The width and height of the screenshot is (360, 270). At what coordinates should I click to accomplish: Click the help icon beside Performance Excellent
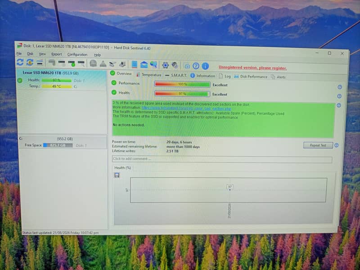[x=340, y=87]
